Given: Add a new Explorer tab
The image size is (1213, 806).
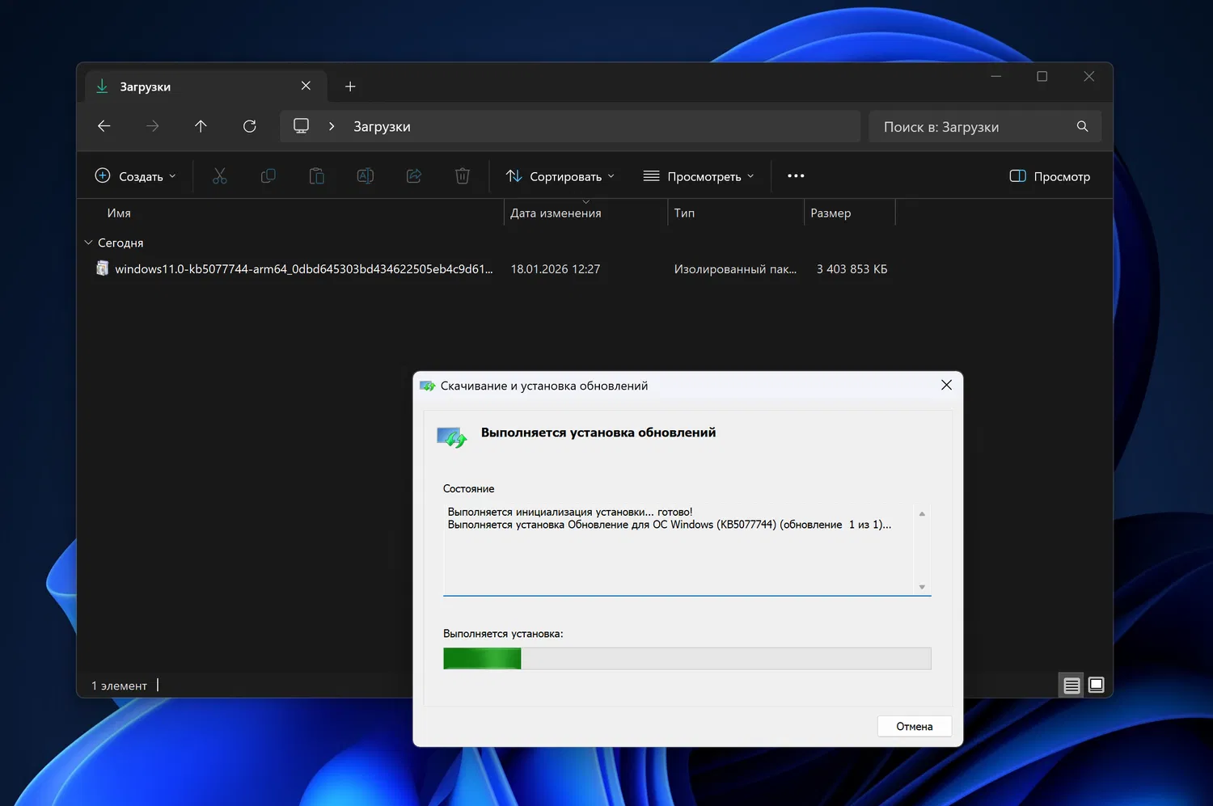Looking at the screenshot, I should tap(350, 87).
